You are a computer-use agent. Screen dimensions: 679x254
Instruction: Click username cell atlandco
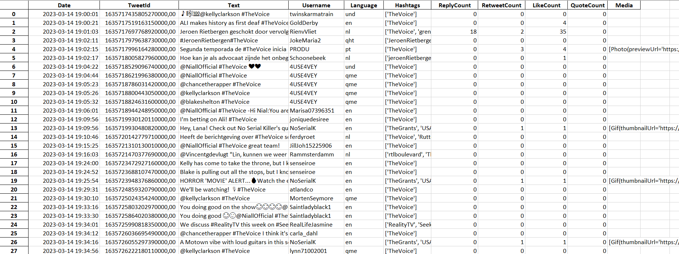point(316,189)
